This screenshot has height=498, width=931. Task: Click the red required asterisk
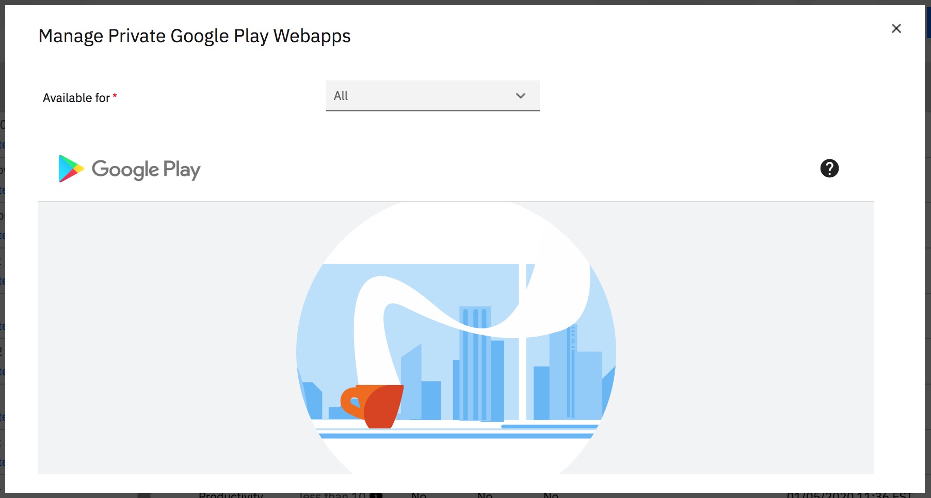[x=115, y=96]
